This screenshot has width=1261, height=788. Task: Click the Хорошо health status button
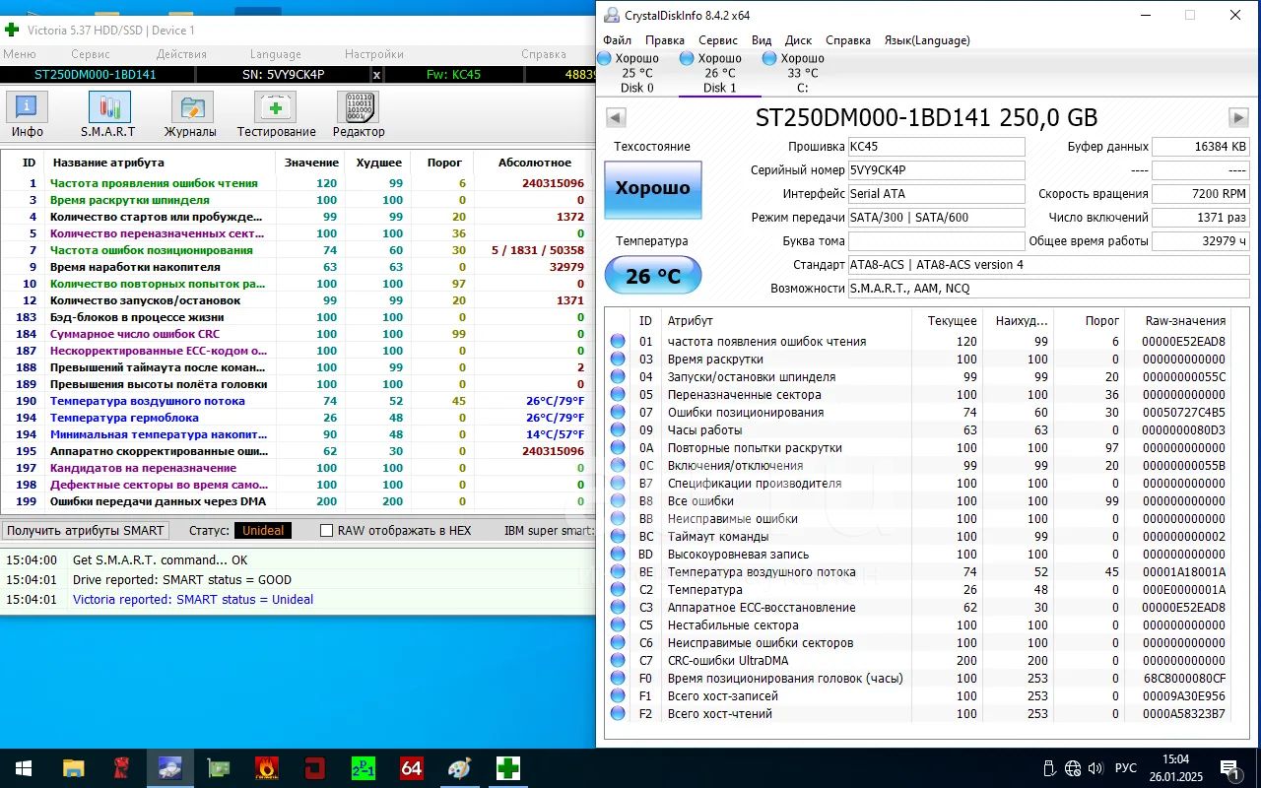(x=652, y=189)
